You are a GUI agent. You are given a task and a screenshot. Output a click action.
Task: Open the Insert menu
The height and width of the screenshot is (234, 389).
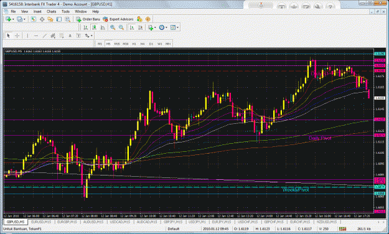(37, 11)
